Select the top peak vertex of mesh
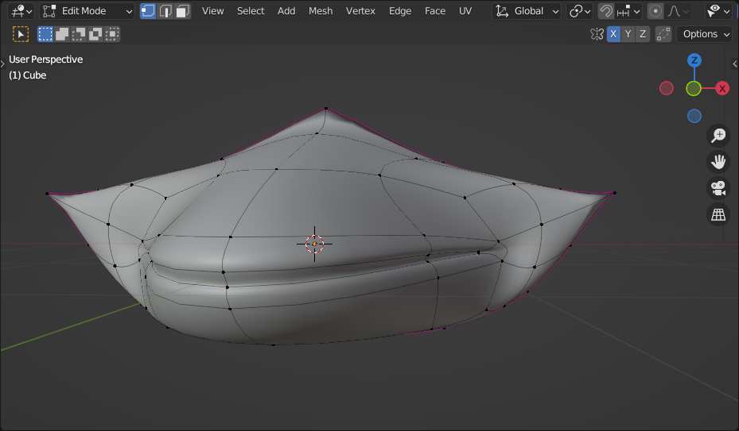This screenshot has height=431, width=739. click(x=326, y=110)
